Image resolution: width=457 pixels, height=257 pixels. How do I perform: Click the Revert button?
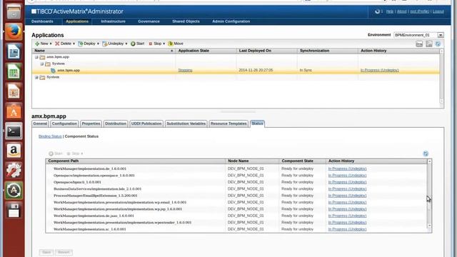tap(64, 252)
